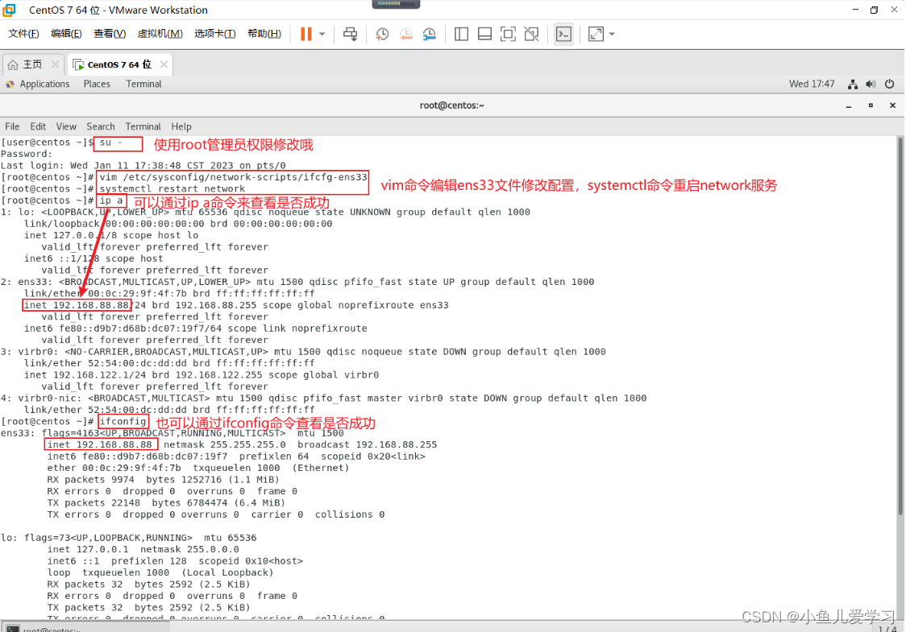906x632 pixels.
Task: Click text 'systemctl restart network'
Action: pyautogui.click(x=172, y=188)
